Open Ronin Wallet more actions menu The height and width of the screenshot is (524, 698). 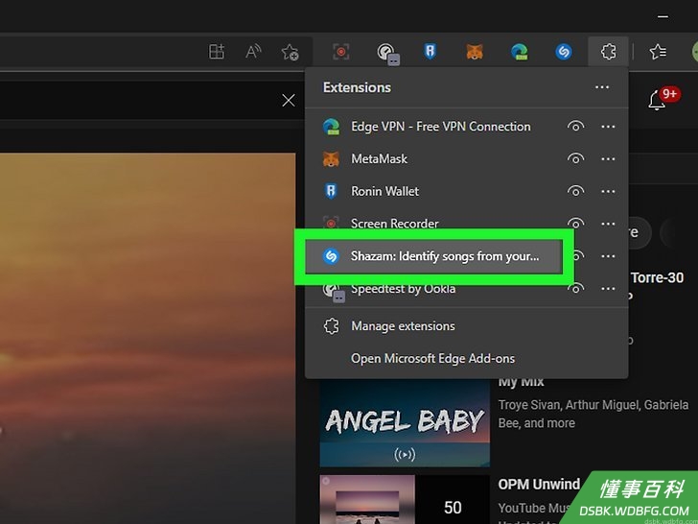(x=608, y=191)
